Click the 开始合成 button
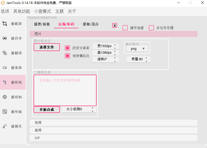Viewport: 207px width, 148px height. (x=47, y=109)
